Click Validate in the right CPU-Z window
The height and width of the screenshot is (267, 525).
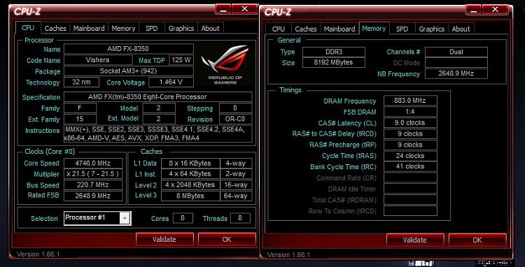pyautogui.click(x=415, y=240)
